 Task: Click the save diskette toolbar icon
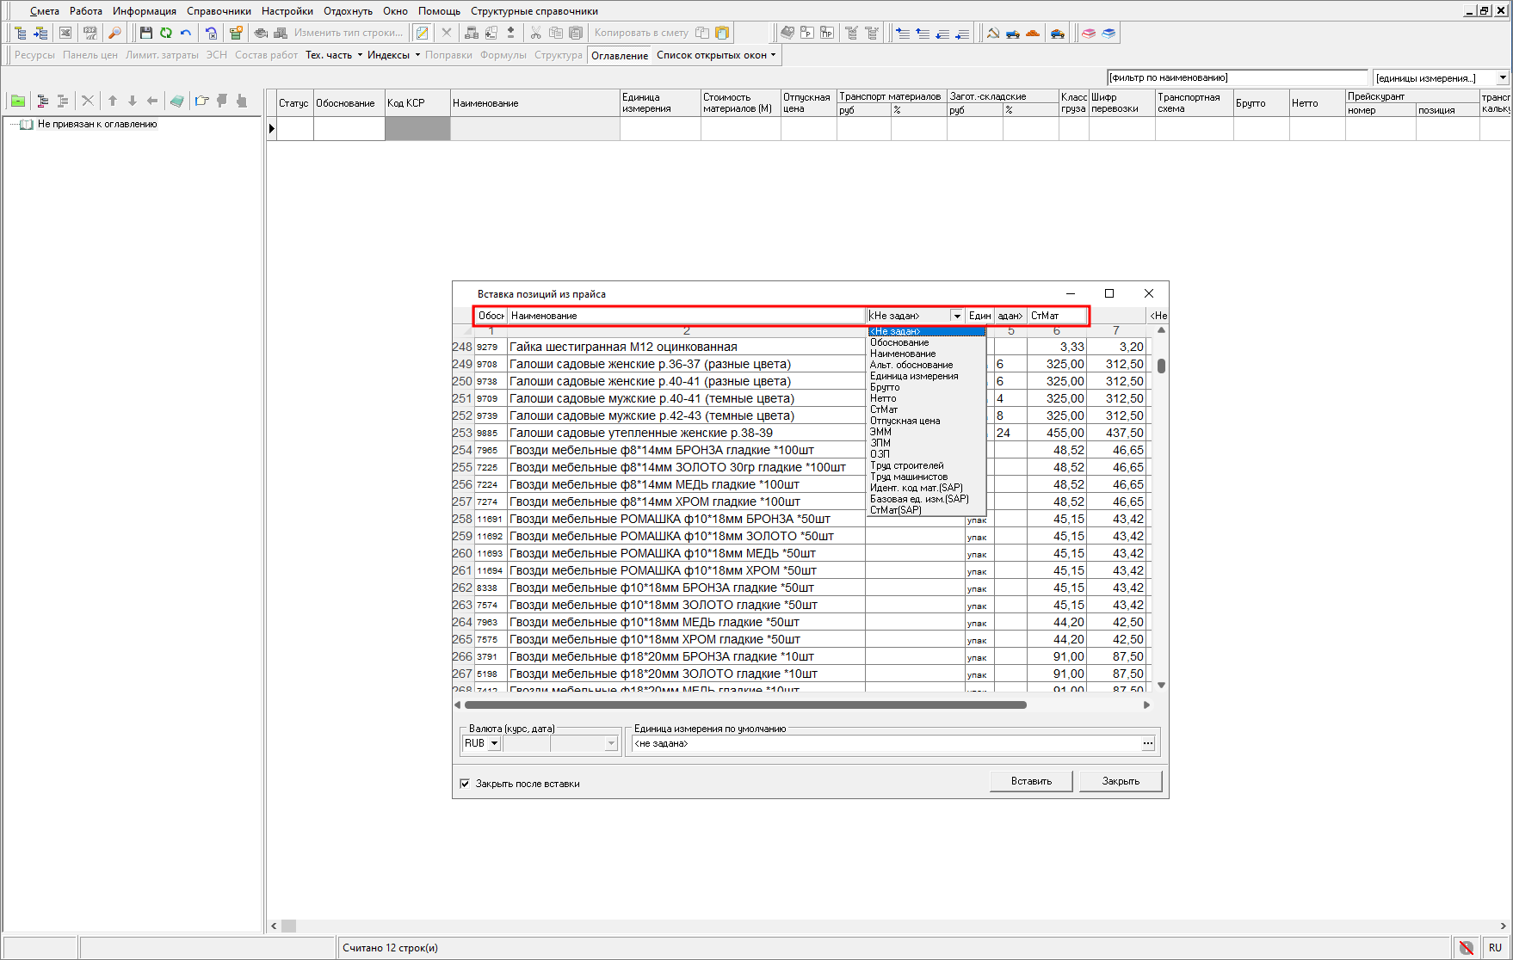click(145, 33)
